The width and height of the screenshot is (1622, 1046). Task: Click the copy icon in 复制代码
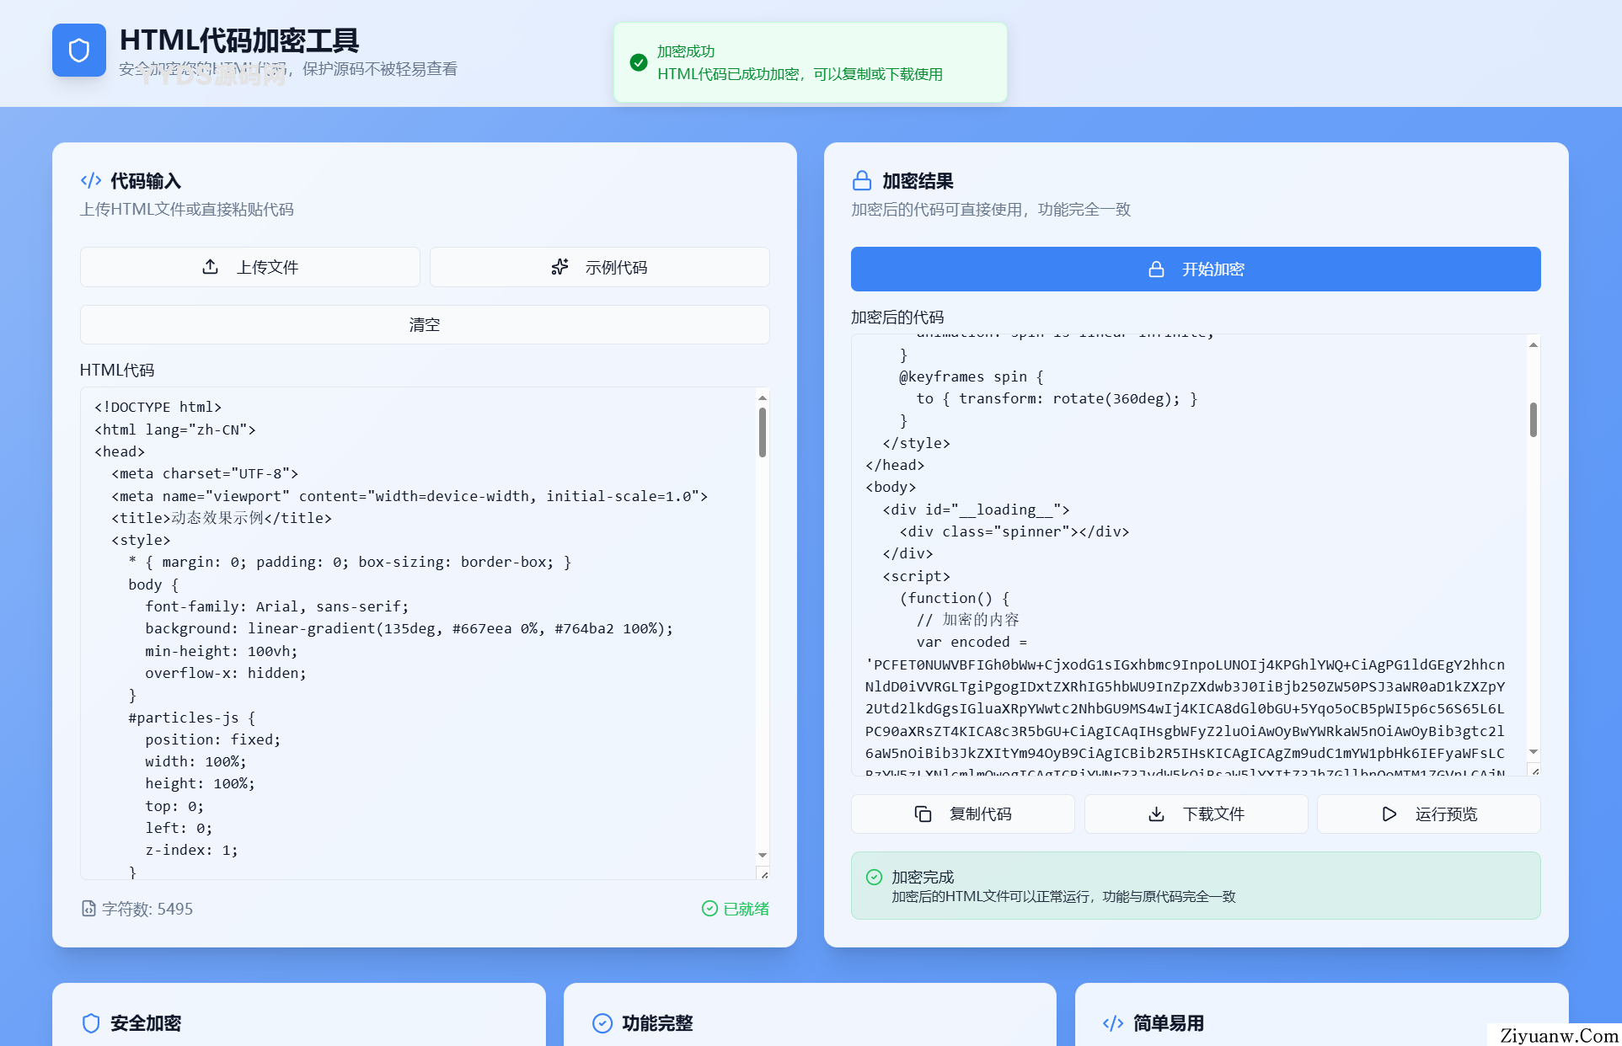pos(923,814)
